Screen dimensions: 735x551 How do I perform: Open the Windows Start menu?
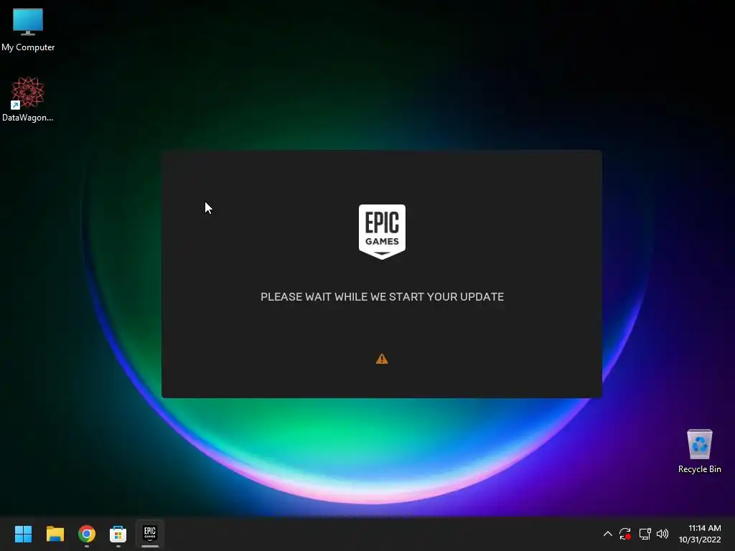[24, 534]
